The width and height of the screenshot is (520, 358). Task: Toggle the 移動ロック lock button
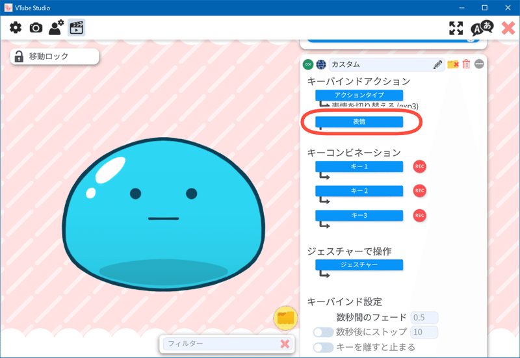click(x=55, y=57)
